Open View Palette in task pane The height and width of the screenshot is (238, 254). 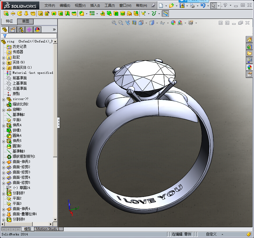249,60
